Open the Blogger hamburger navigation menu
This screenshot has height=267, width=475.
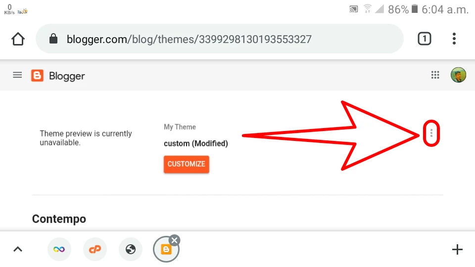point(17,75)
